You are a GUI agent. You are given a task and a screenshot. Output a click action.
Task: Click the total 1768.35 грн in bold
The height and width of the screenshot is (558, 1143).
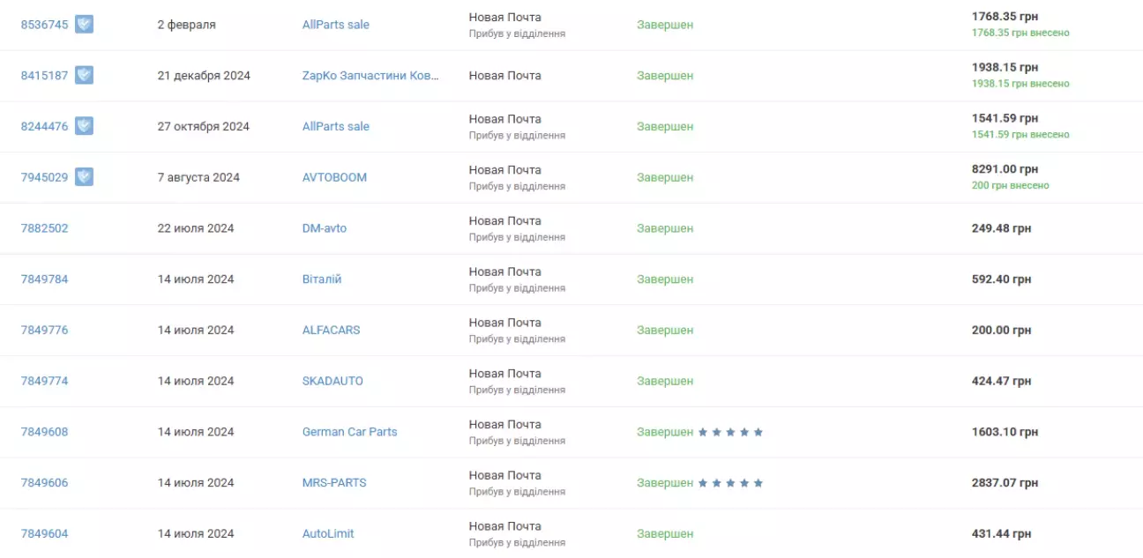pyautogui.click(x=1005, y=17)
